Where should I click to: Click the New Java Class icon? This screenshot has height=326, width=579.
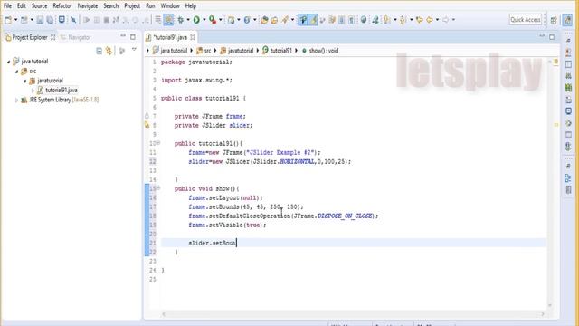247,20
